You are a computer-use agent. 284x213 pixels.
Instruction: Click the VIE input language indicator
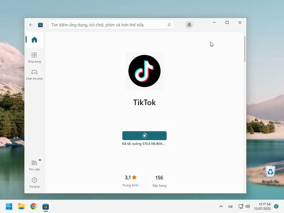click(x=230, y=206)
